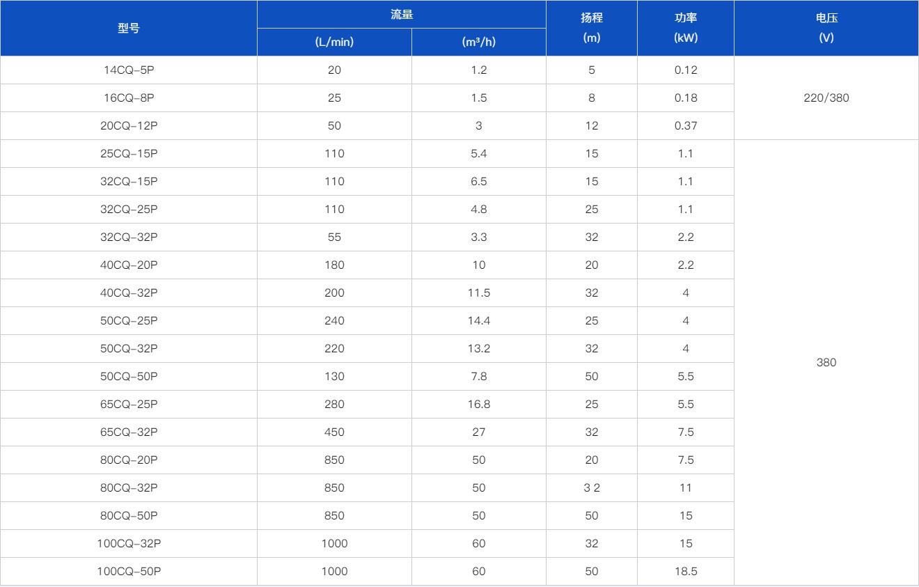Click the 16.8 flow value cell
The image size is (919, 587).
pos(478,404)
